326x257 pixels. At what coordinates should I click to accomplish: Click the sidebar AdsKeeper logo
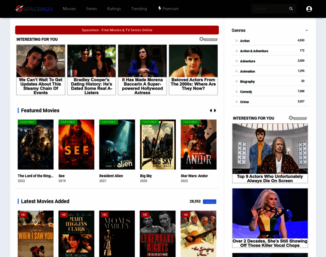click(298, 118)
